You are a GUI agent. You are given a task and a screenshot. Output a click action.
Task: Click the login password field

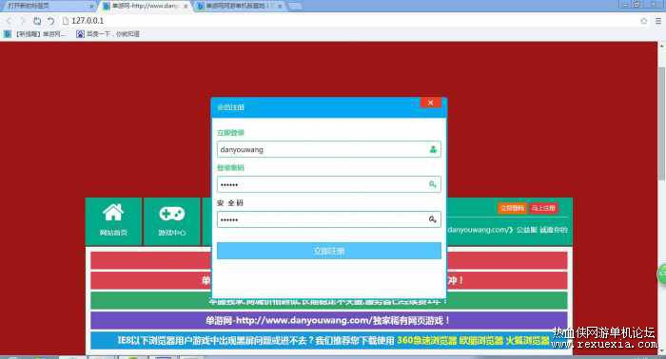329,184
